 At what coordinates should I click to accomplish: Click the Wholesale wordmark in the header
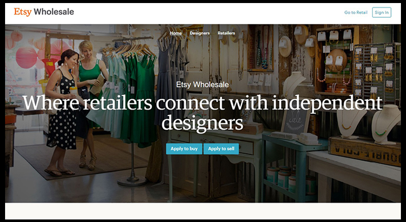coord(54,12)
